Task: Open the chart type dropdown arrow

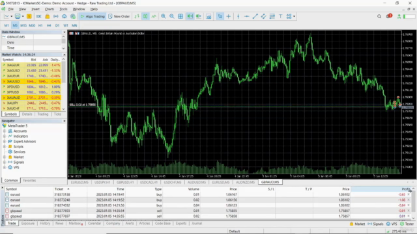Action: 12,16
